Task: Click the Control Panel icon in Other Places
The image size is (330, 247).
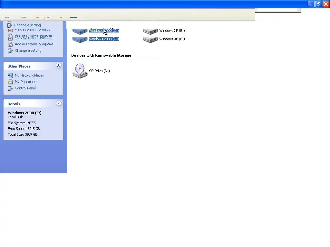Action: click(10, 88)
